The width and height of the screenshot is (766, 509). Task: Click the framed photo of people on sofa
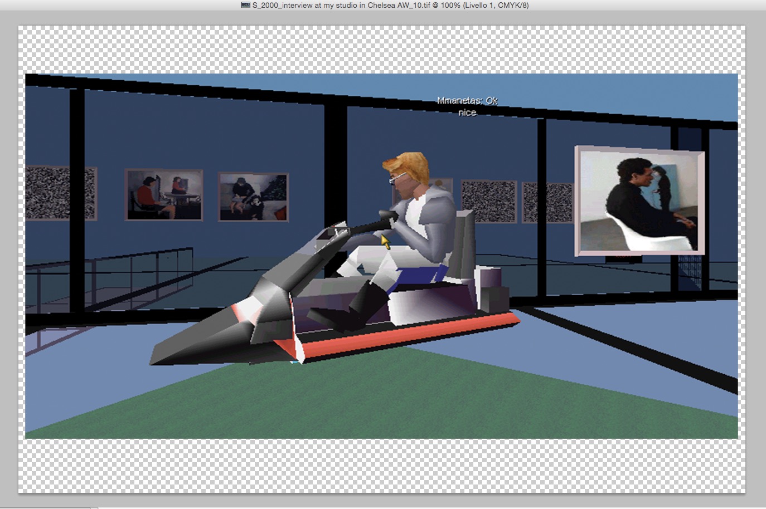(253, 197)
